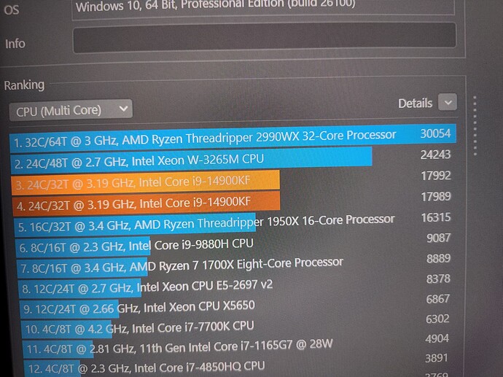Click the 17992 score value
Screen dimensions: 503x377
(436, 176)
